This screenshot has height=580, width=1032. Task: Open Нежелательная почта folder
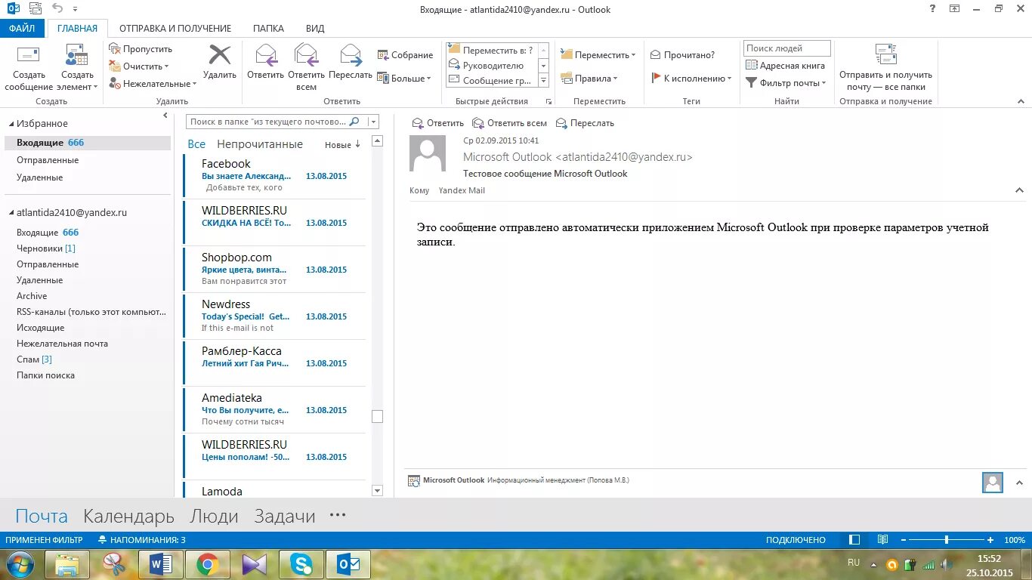(62, 344)
